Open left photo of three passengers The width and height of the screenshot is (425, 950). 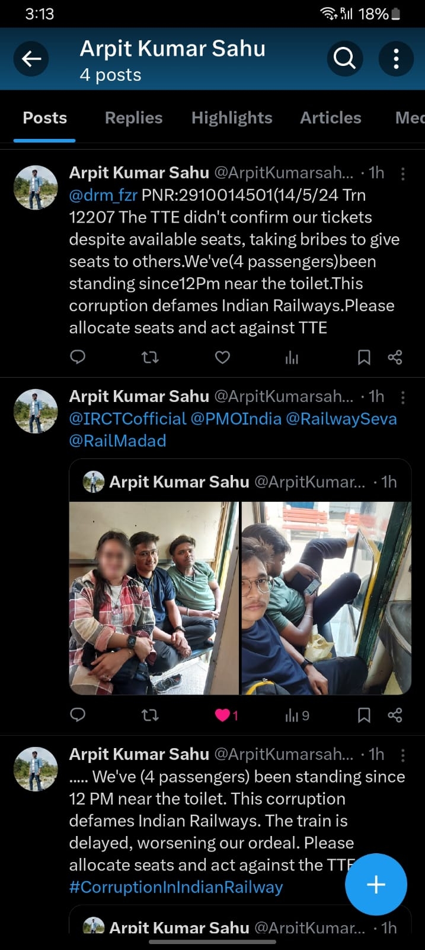coord(154,598)
